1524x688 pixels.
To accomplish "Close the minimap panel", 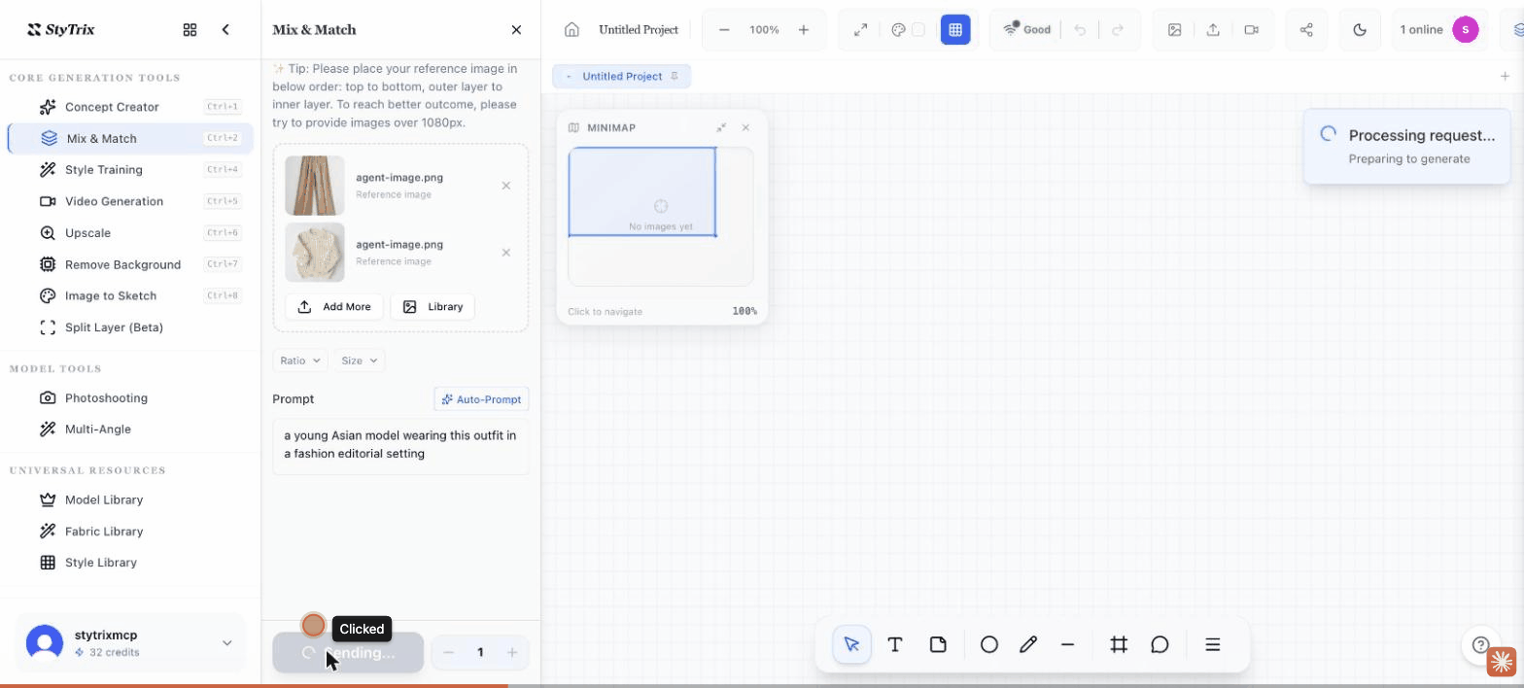I will (x=745, y=127).
